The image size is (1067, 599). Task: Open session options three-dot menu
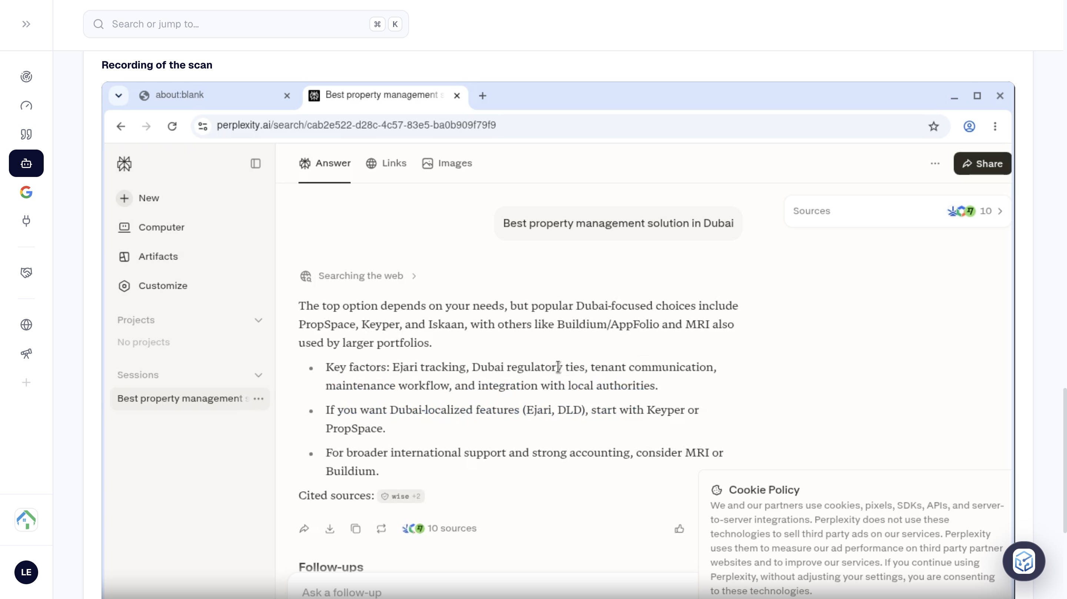click(x=259, y=399)
